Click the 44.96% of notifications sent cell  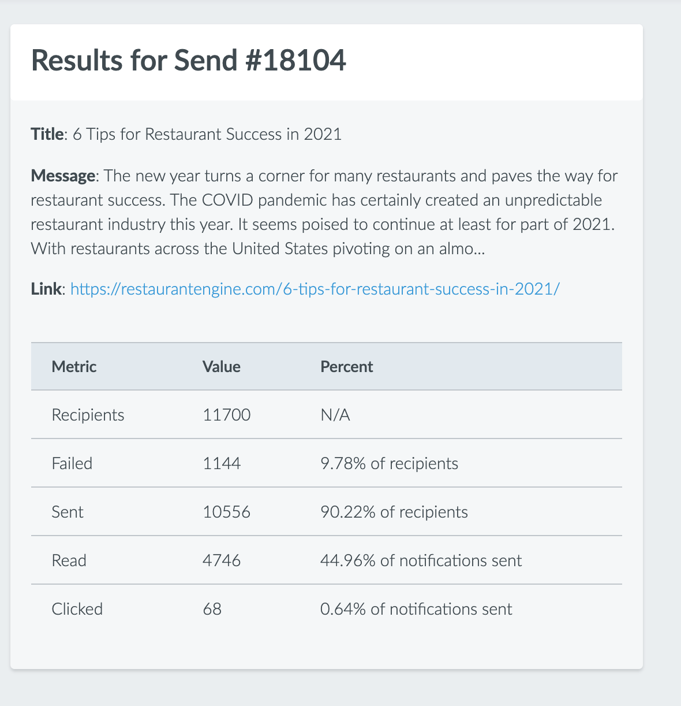(421, 561)
